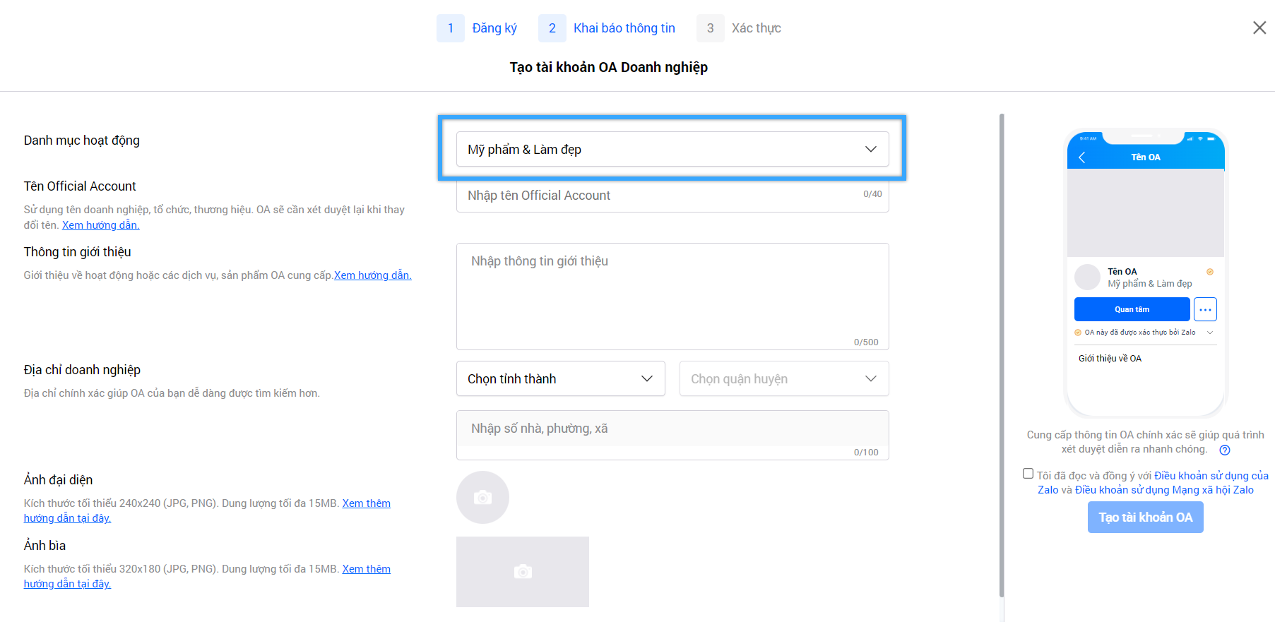
Task: Click the back arrow in phone preview
Action: click(1082, 157)
